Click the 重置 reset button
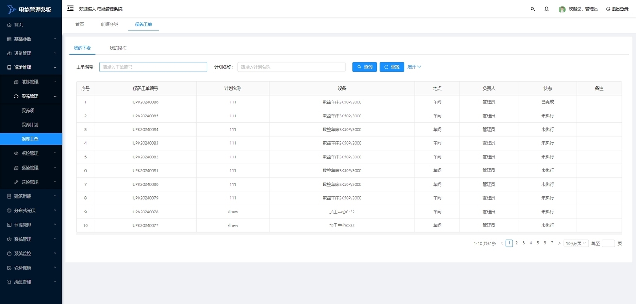This screenshot has width=636, height=304. click(391, 67)
